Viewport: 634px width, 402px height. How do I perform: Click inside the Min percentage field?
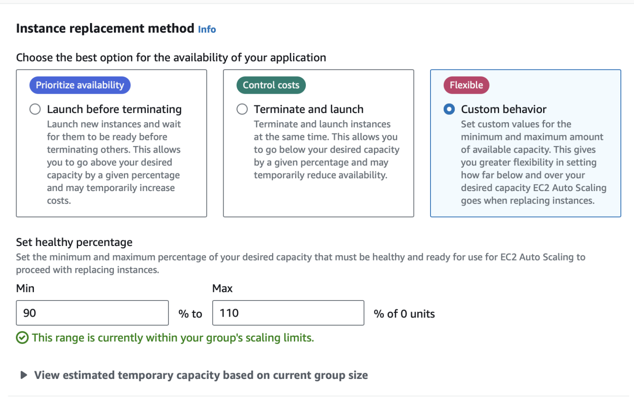tap(92, 313)
